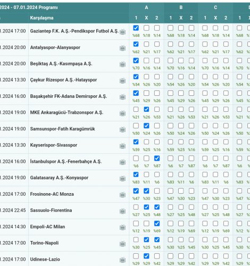Viewport: 250px width, 266px height.
Task: Click %83 under column A for Galatasaray-Konyaspor
Action: 136,182
